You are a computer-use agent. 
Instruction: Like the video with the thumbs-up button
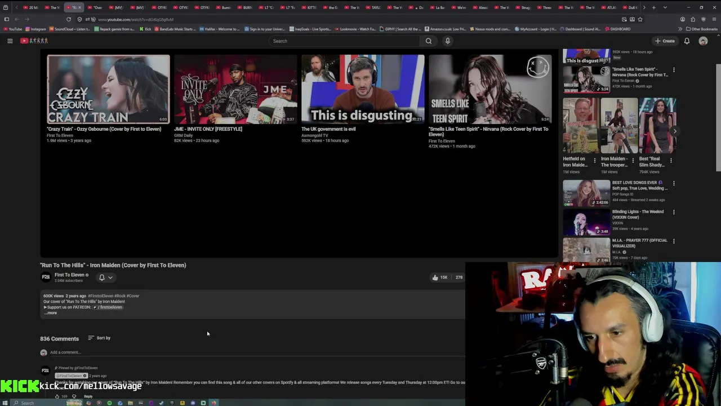pyautogui.click(x=439, y=277)
